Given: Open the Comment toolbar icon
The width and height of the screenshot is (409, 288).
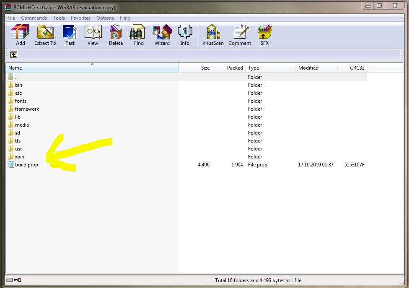Looking at the screenshot, I should (241, 32).
